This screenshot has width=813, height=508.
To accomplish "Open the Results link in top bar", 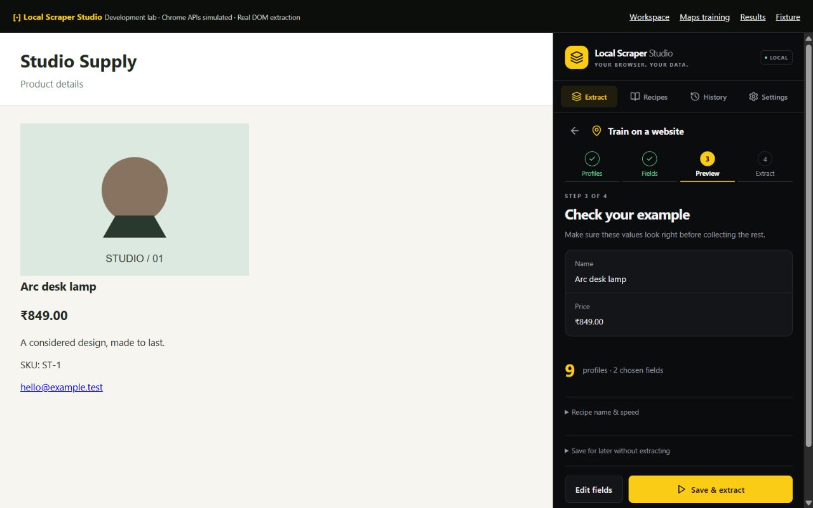I will (753, 17).
